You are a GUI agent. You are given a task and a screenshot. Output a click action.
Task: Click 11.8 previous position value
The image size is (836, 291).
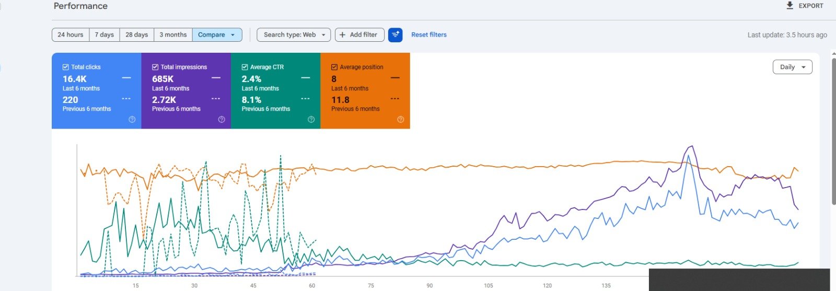coord(340,100)
